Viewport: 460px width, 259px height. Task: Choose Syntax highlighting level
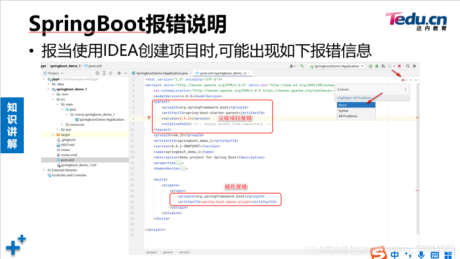(356, 111)
